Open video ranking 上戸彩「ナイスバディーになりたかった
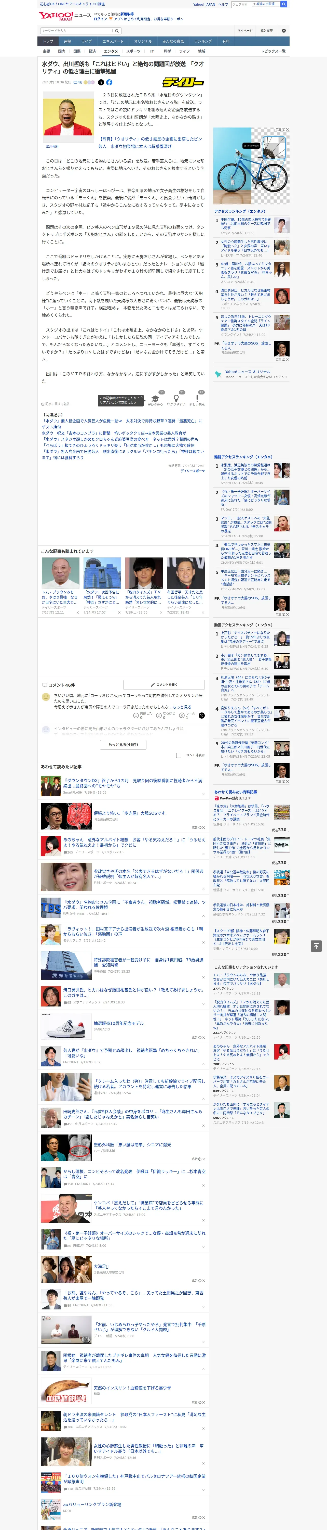The image size is (327, 1530). tap(246, 637)
